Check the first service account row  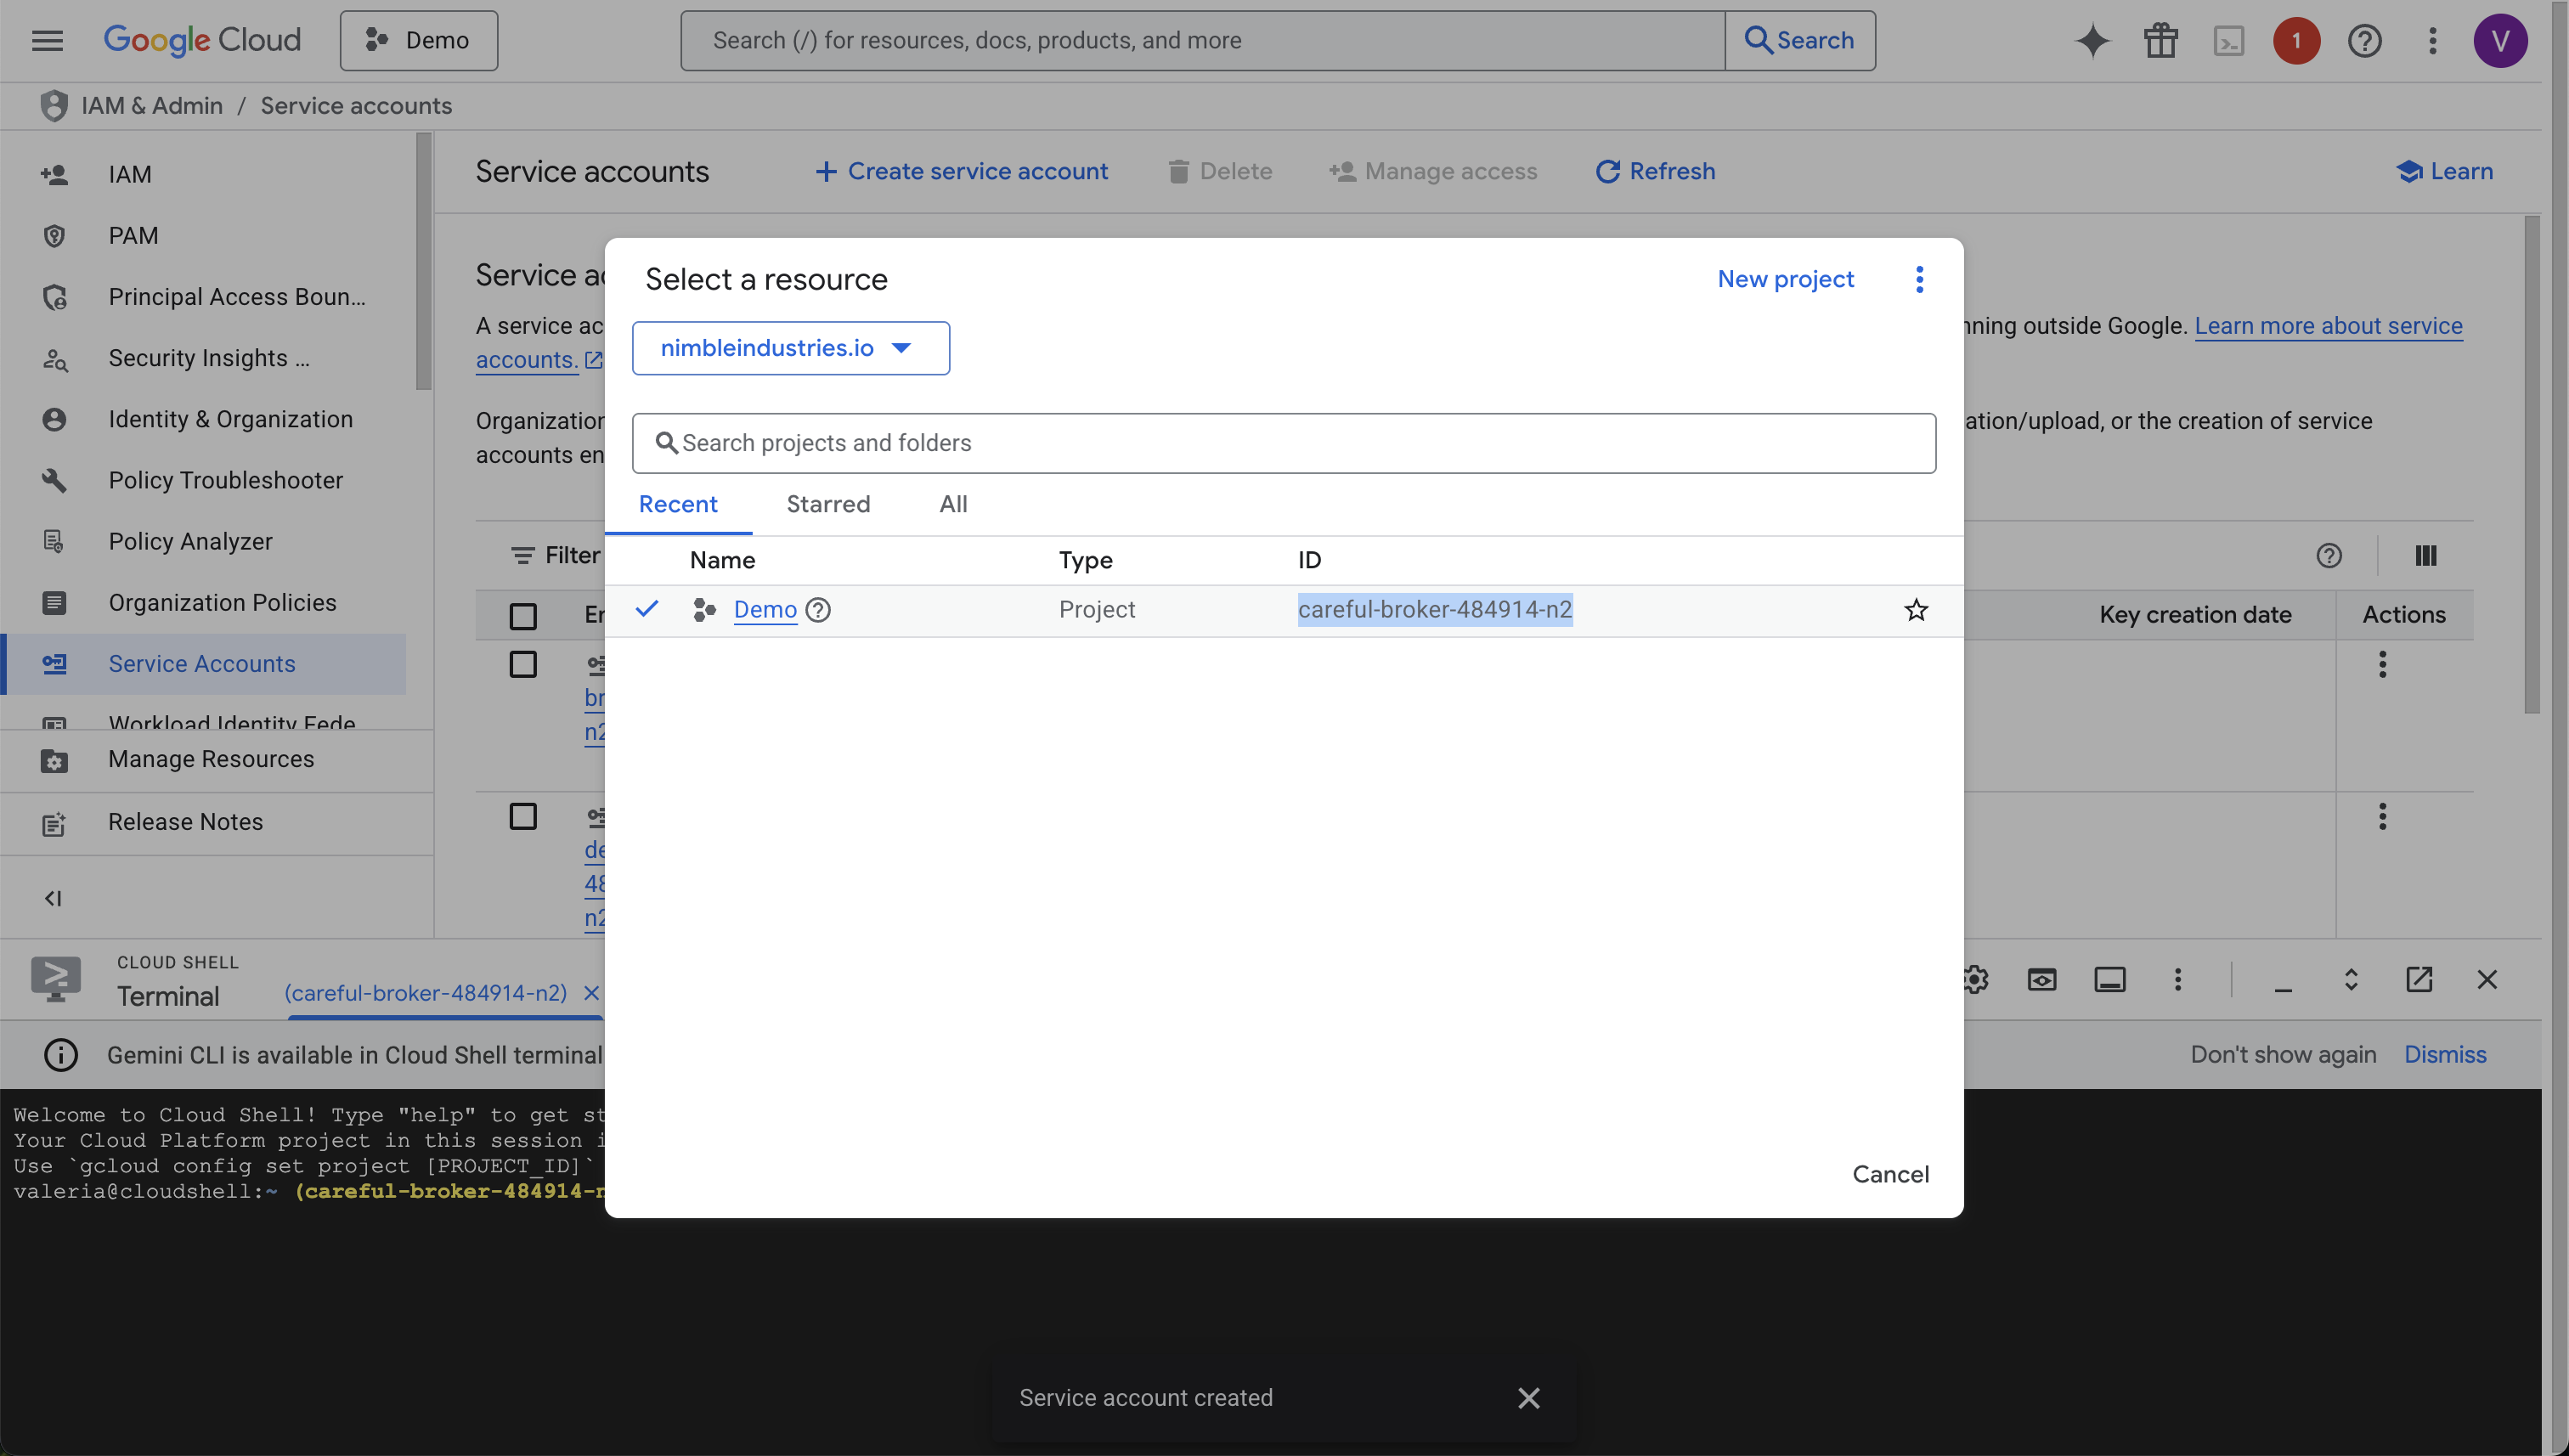(523, 664)
